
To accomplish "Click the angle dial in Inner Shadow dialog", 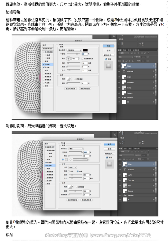I will pyautogui.click(x=68, y=58).
